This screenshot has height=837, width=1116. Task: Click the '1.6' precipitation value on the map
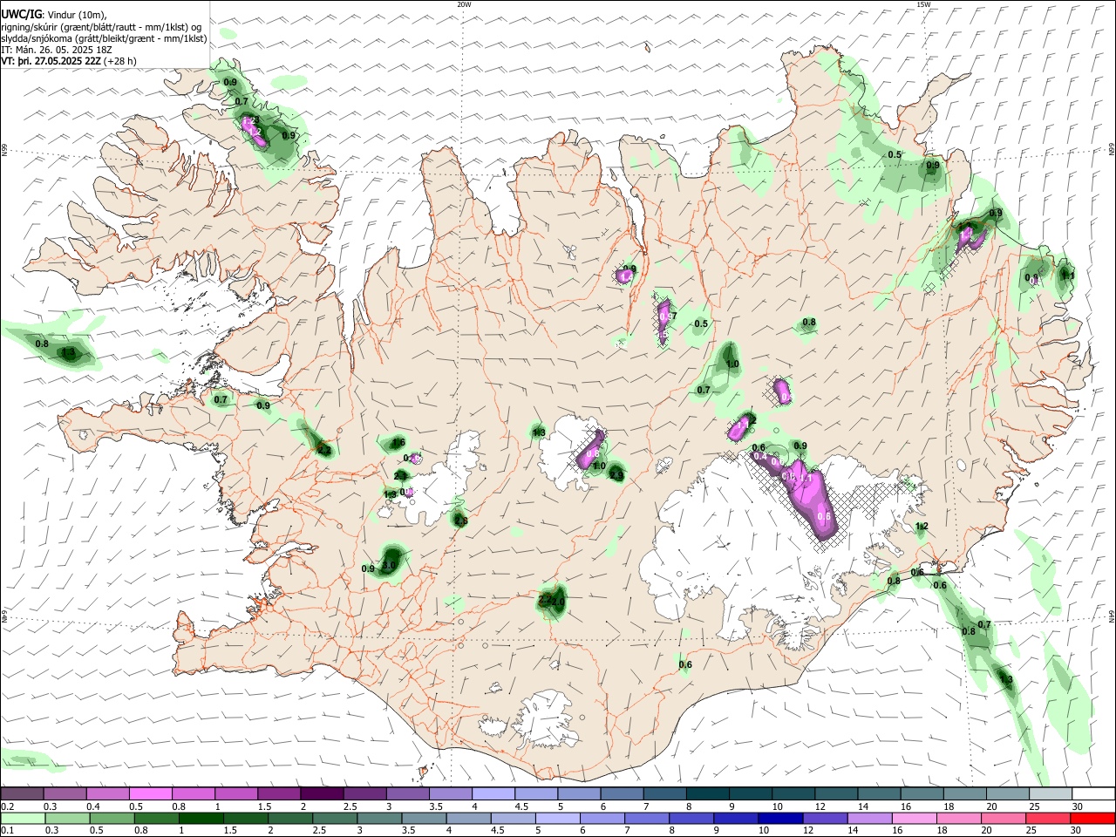point(398,443)
